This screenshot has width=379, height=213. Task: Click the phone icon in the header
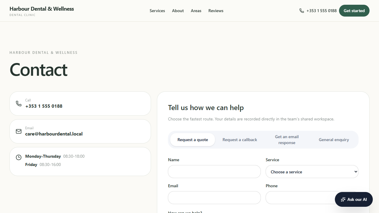click(302, 11)
